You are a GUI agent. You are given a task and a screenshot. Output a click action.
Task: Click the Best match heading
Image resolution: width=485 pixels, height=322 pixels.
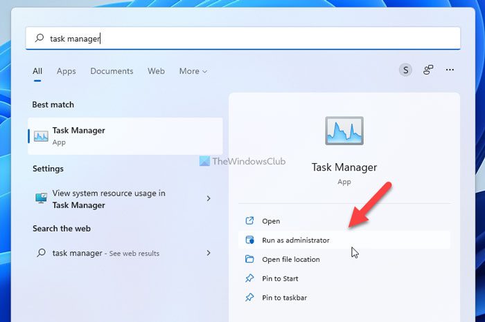pyautogui.click(x=53, y=104)
